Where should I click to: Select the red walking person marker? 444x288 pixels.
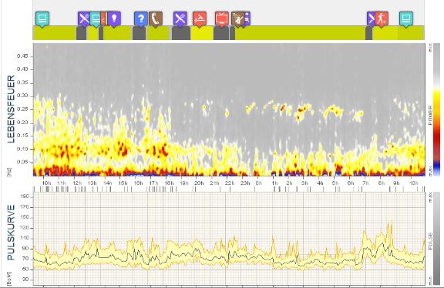(x=382, y=18)
